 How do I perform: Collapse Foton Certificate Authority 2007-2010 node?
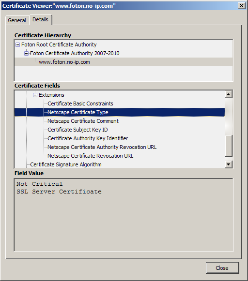coord(26,53)
